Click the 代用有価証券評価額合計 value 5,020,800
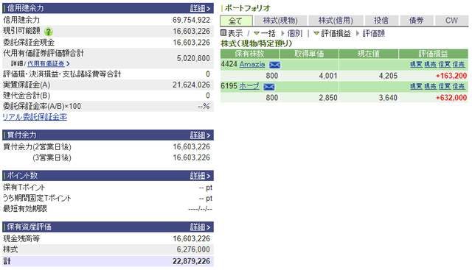The width and height of the screenshot is (472, 270). [193, 58]
